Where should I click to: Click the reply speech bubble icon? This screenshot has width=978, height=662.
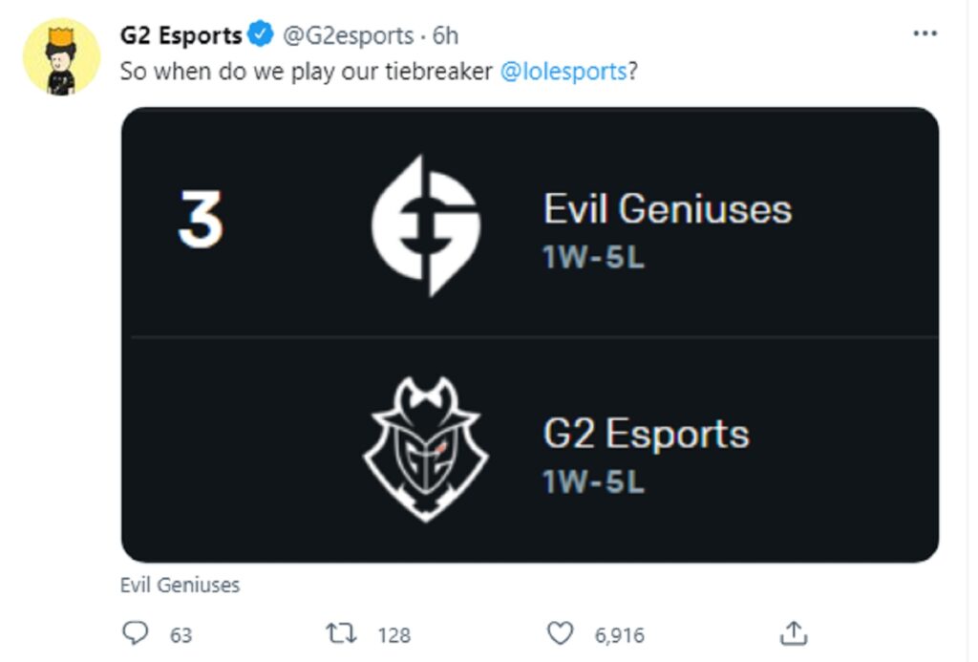click(x=137, y=633)
